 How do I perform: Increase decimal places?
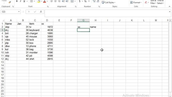pos(94,1)
